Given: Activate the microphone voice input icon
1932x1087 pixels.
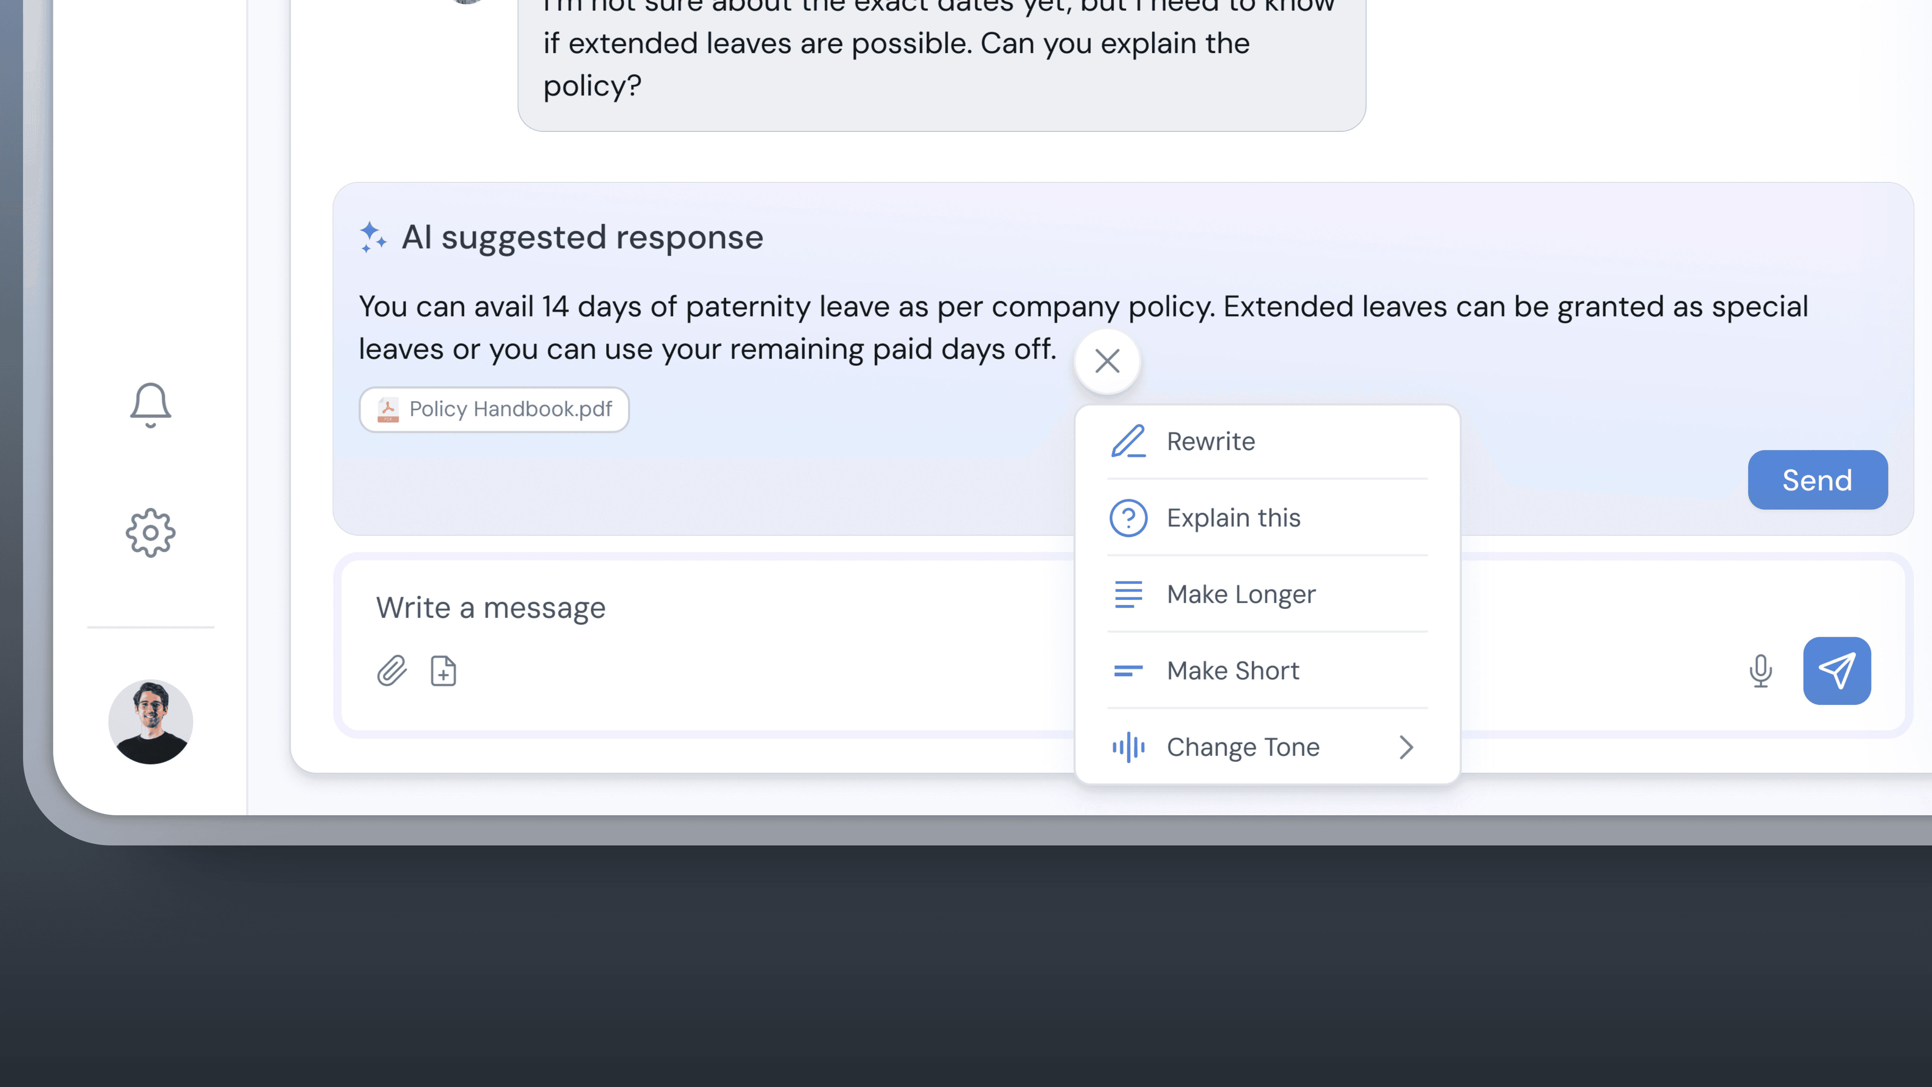Looking at the screenshot, I should coord(1760,671).
